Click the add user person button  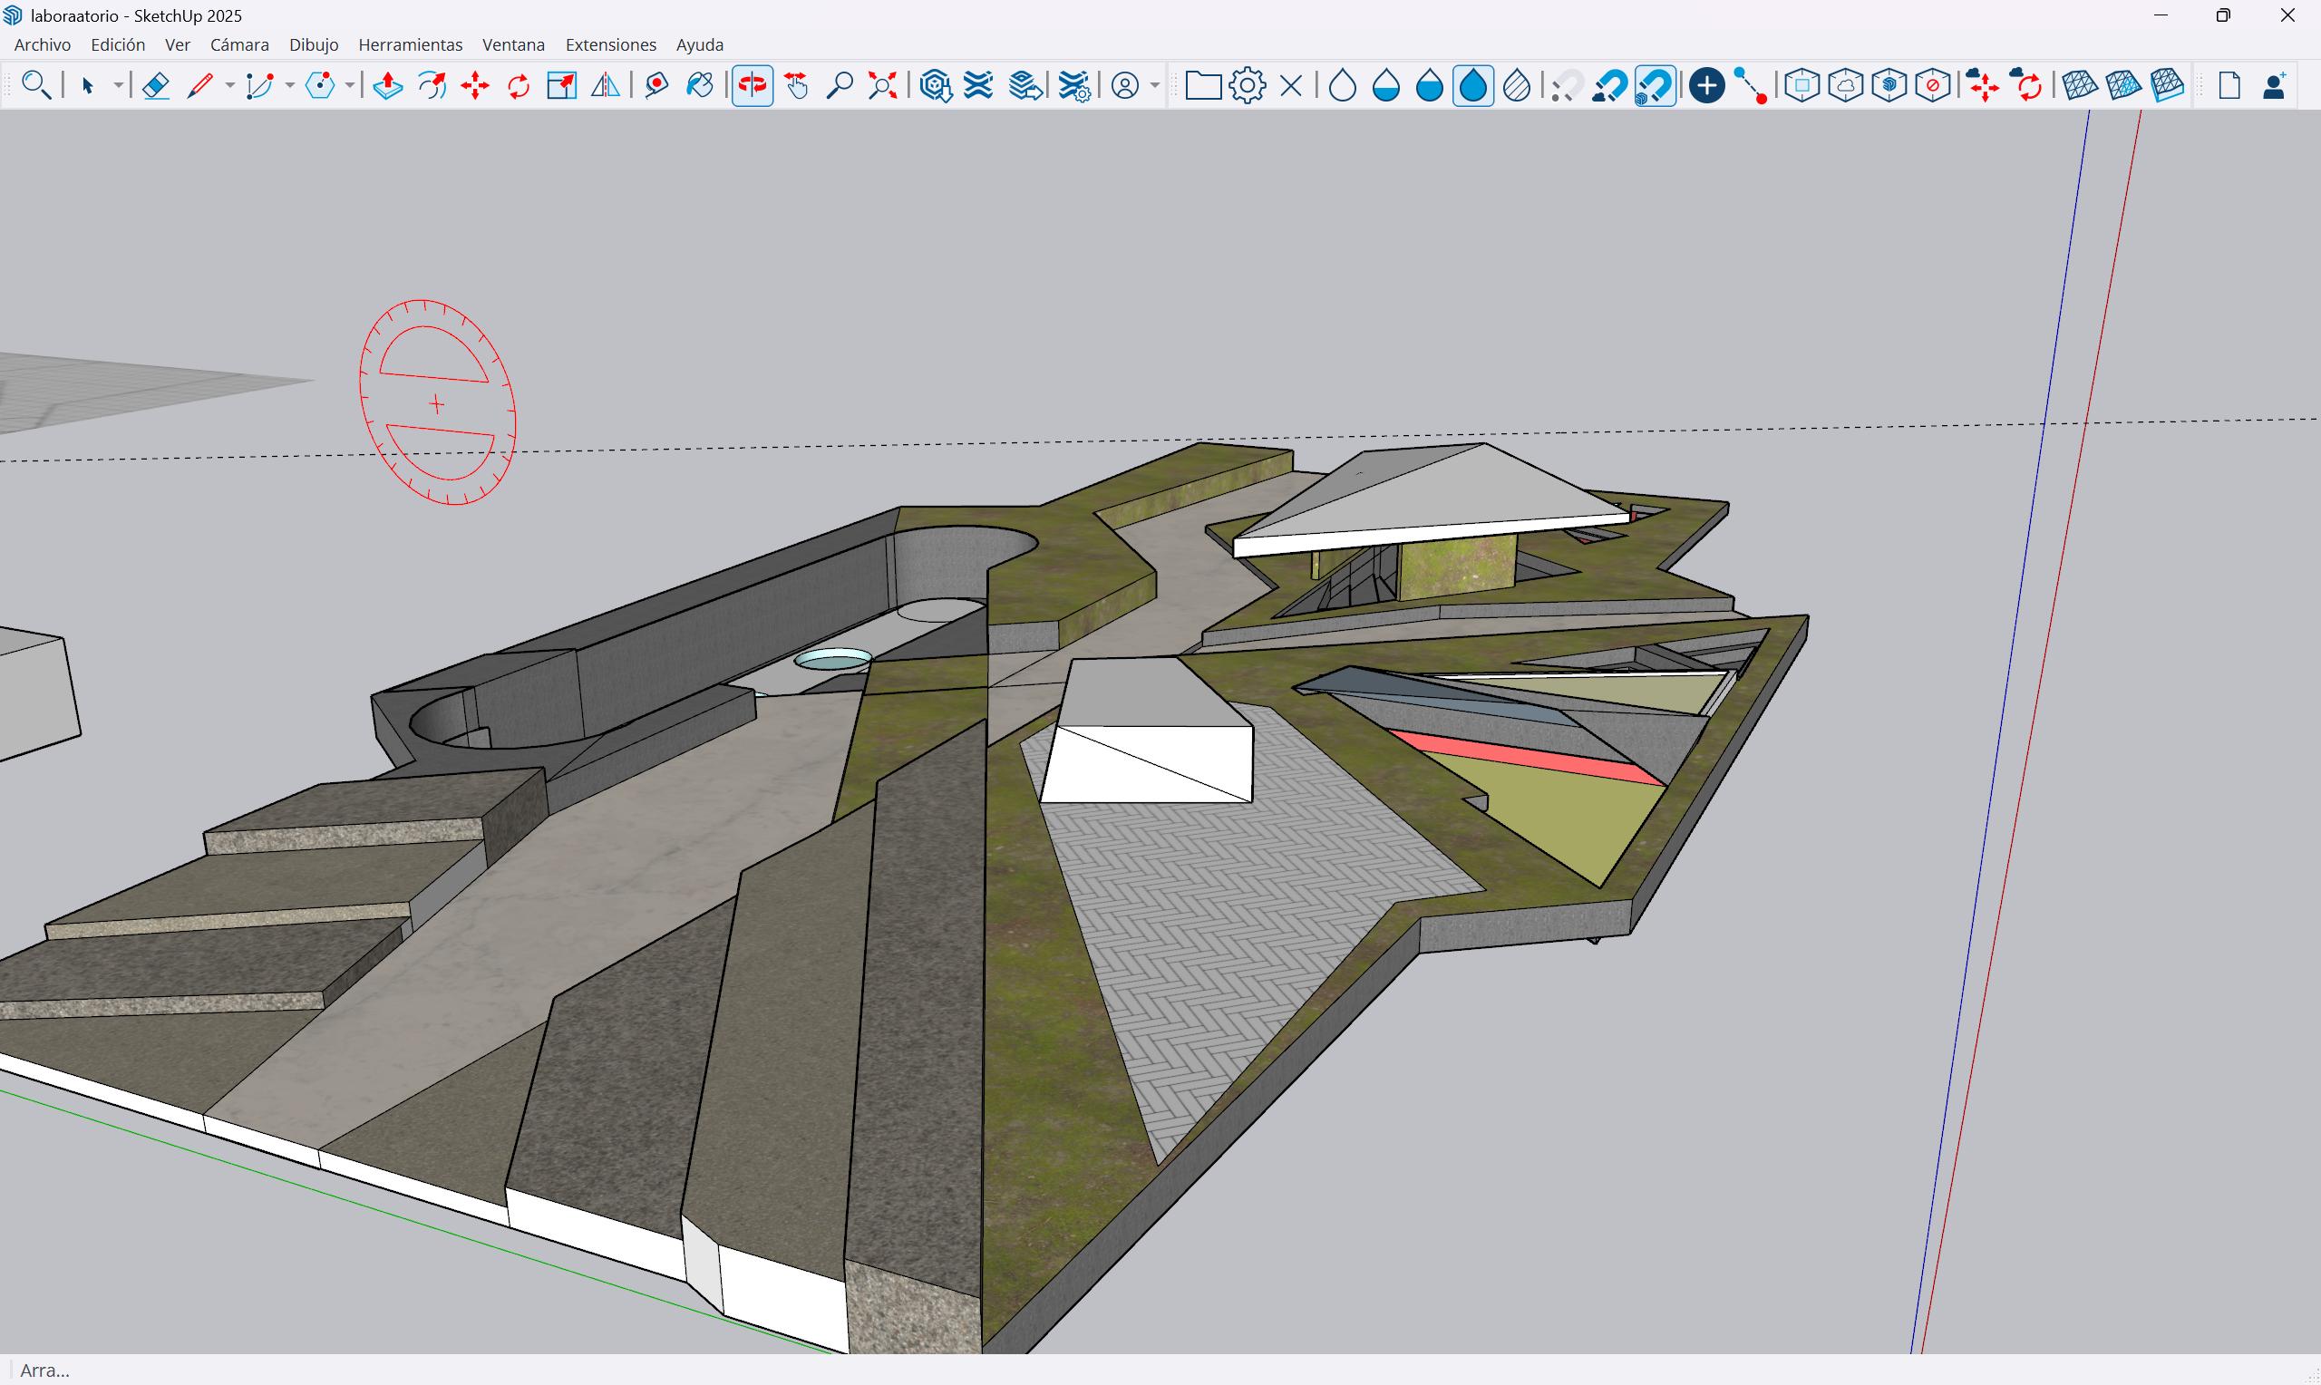tap(2274, 86)
